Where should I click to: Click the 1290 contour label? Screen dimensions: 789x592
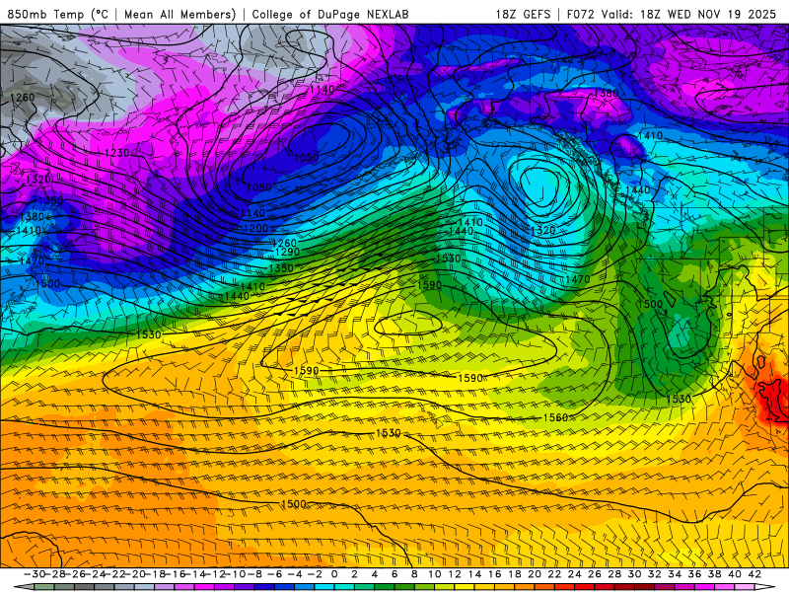287,252
